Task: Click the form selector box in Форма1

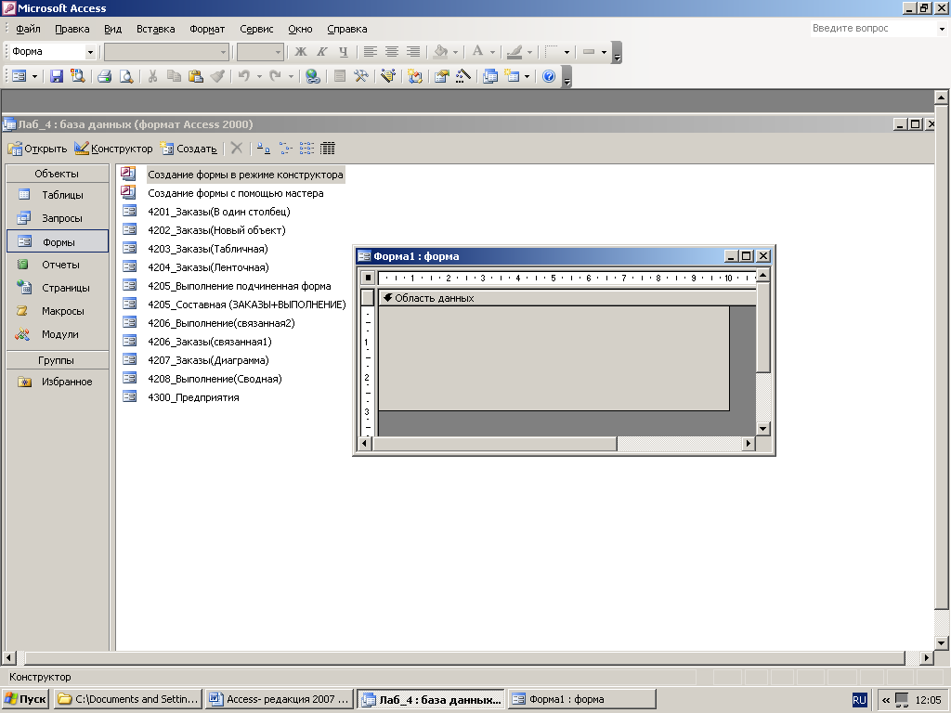Action: click(368, 278)
